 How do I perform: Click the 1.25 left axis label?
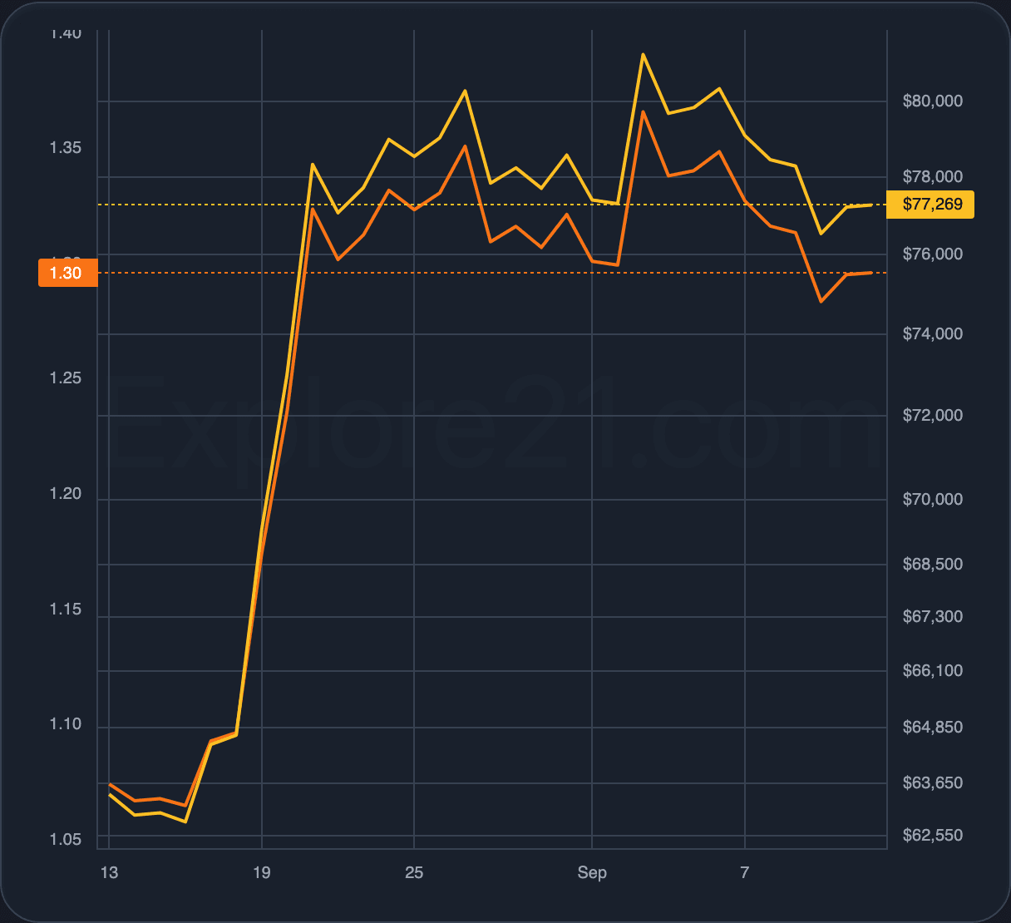66,378
